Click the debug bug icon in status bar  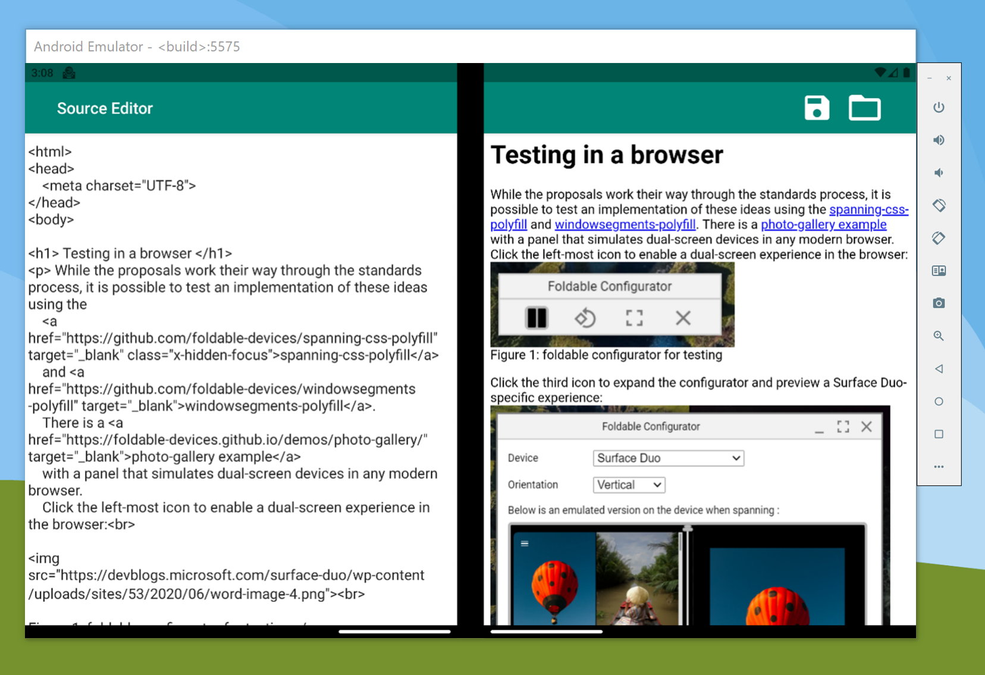(69, 73)
